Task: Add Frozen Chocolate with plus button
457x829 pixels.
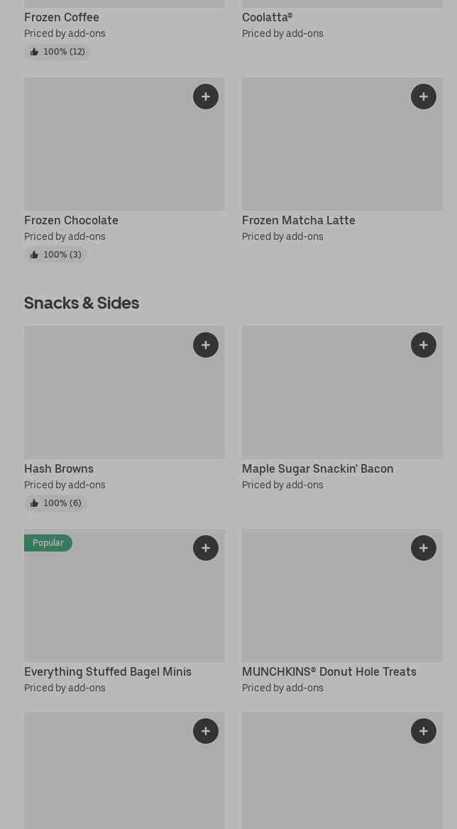Action: (206, 97)
